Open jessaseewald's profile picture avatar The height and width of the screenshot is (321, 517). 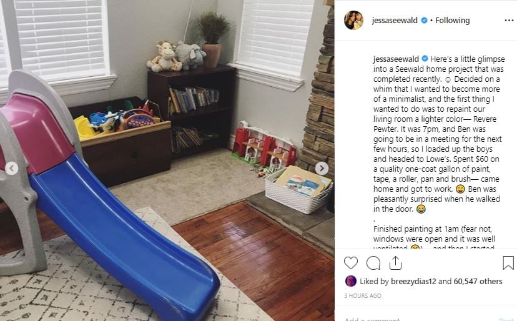[353, 20]
